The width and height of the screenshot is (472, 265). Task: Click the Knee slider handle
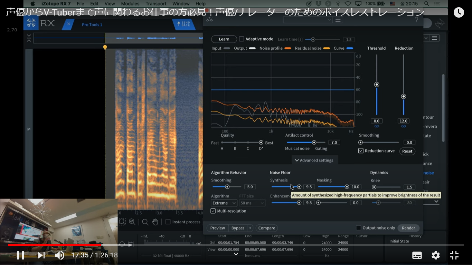[374, 187]
